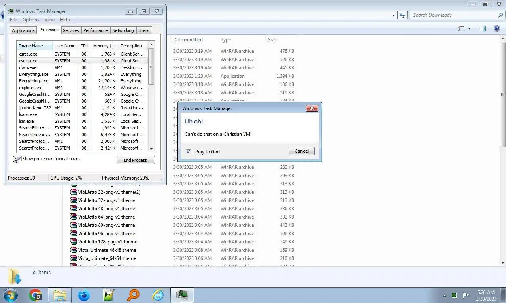Select the VioLJetto.128-png-v1.theme archive icon
This screenshot has height=303, width=506.
[74, 242]
